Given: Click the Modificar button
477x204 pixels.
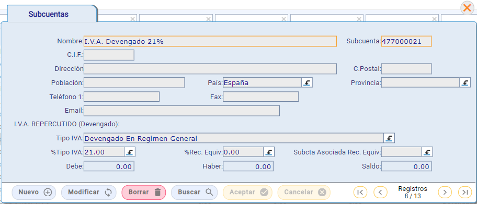Looking at the screenshot, I should click(89, 192).
